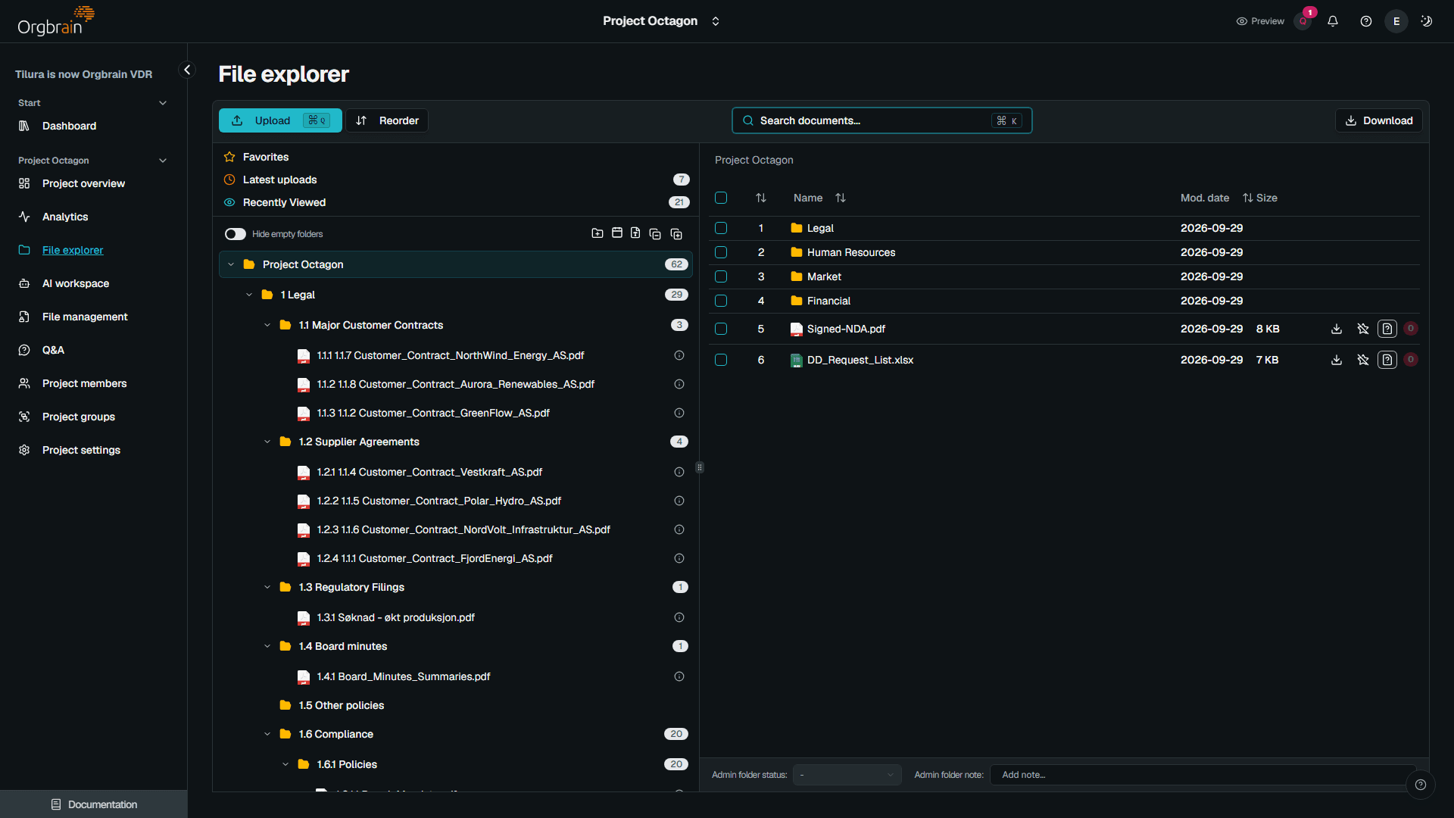
Task: Create new folder icon in tree toolbar
Action: (598, 233)
